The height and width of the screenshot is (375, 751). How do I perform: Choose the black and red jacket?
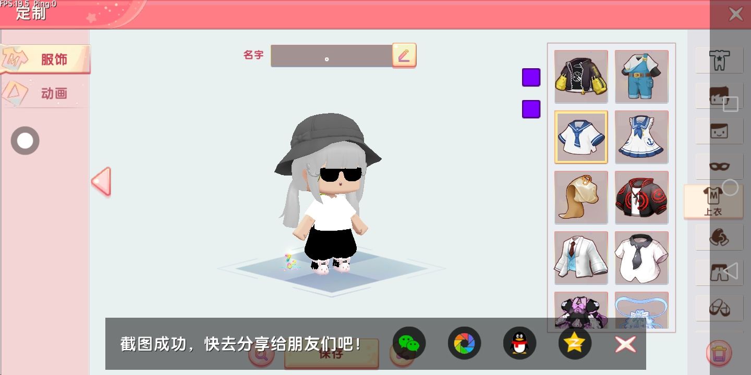pyautogui.click(x=641, y=197)
